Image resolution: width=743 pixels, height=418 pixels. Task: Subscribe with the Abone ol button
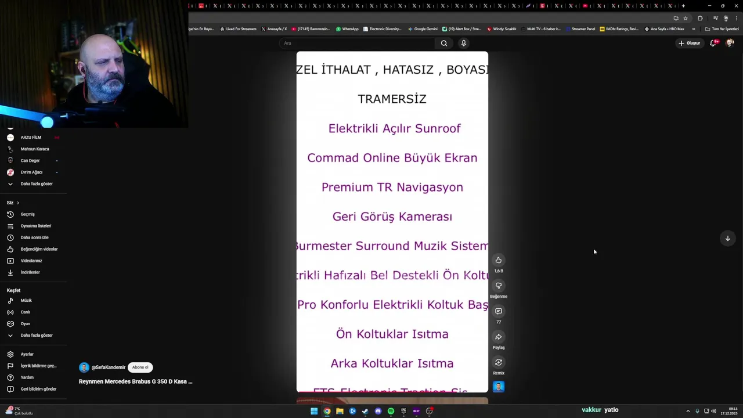(140, 367)
